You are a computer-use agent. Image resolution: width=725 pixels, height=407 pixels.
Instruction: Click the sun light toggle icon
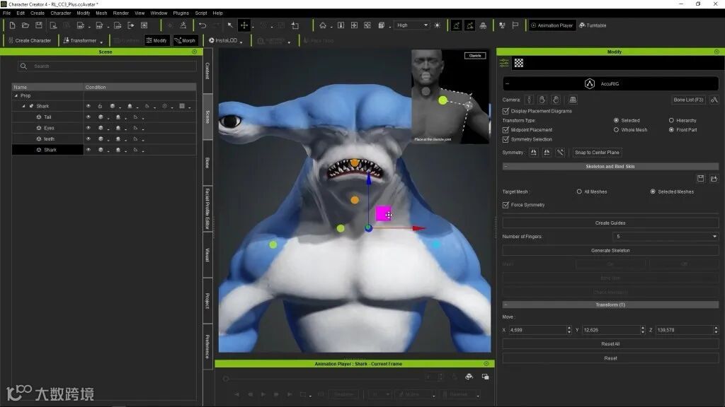438,25
